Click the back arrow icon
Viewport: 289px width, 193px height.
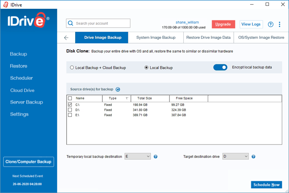coord(66,38)
